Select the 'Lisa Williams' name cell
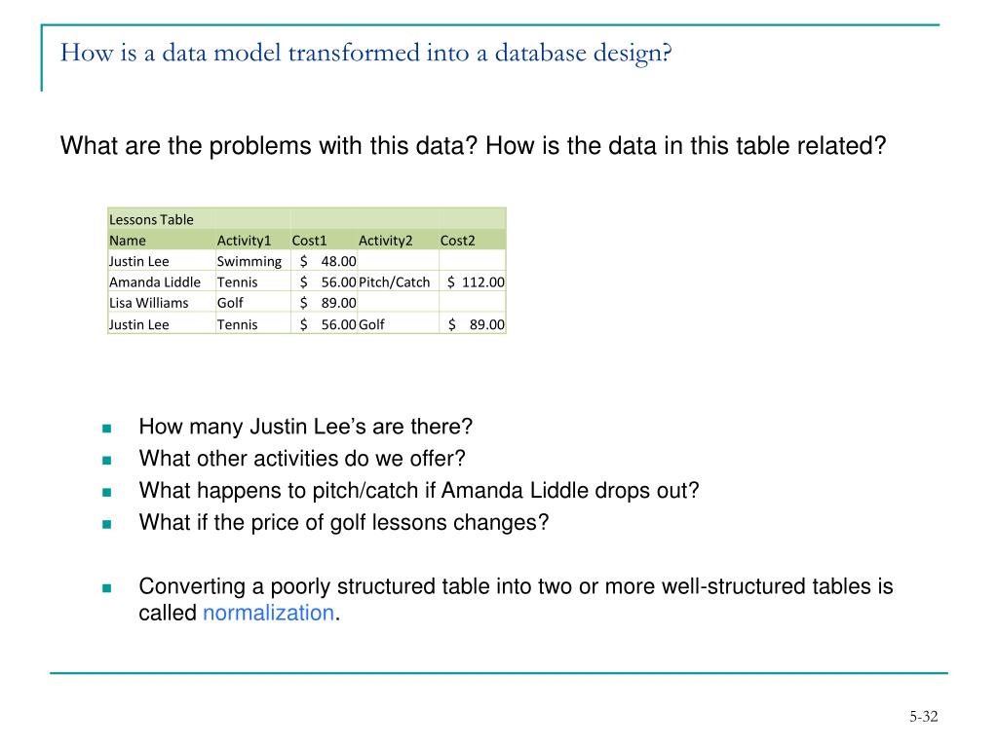This screenshot has height=748, width=998. click(149, 303)
